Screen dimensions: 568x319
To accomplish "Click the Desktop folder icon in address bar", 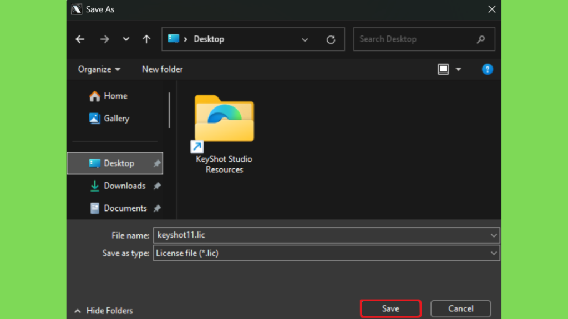I will click(174, 38).
